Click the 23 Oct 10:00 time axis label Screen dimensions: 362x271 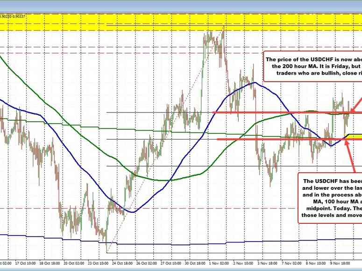point(98,263)
